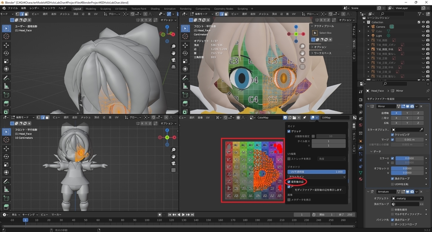Viewport: 432px width, 232px height.
Task: Open the Object properties tab (orange square)
Action: (361, 140)
